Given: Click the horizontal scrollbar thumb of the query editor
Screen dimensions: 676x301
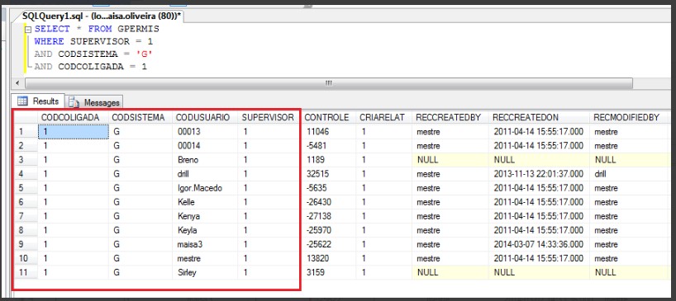Looking at the screenshot, I should coord(329,83).
